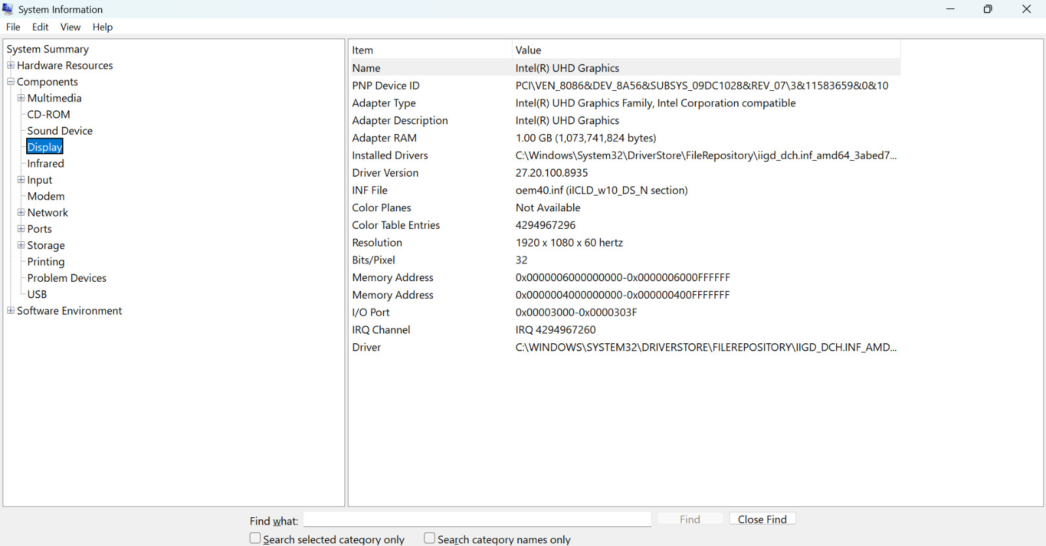Screen dimensions: 1046x546
Task: Expand the Network node
Action: click(21, 213)
